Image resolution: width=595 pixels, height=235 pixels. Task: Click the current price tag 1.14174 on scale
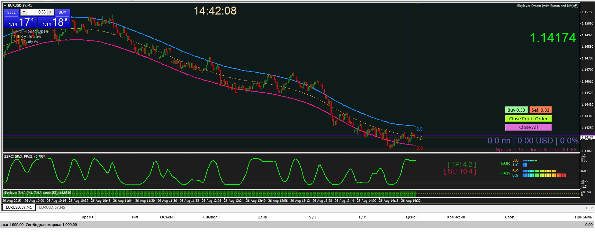[587, 138]
